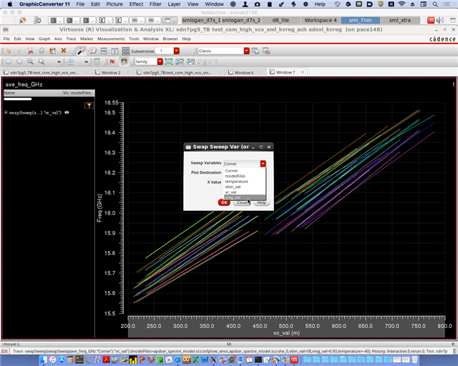Open GraphicConverter Filter menu in macOS bar

155,4
